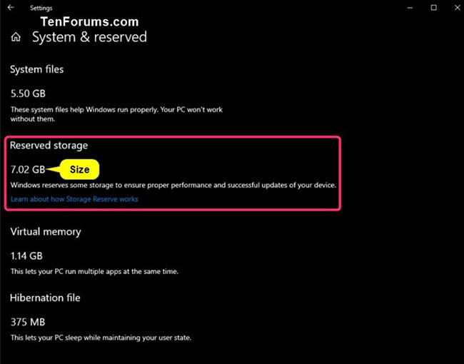Click the Reserved storage heading
This screenshot has height=364, width=464.
[49, 146]
